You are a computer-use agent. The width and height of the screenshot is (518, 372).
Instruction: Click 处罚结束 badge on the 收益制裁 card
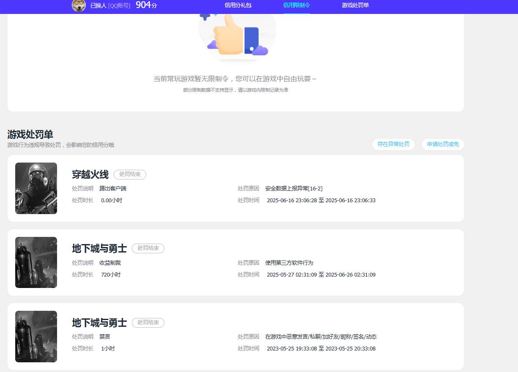pyautogui.click(x=148, y=248)
